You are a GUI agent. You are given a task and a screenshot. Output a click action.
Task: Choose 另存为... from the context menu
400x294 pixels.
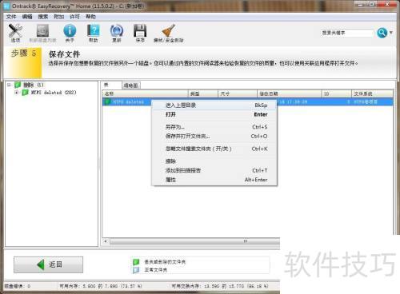(214, 127)
